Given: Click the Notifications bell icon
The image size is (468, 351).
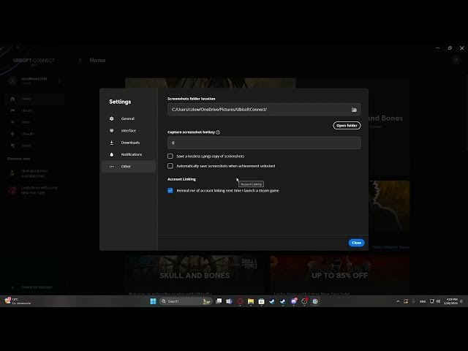Looking at the screenshot, I should coord(112,154).
